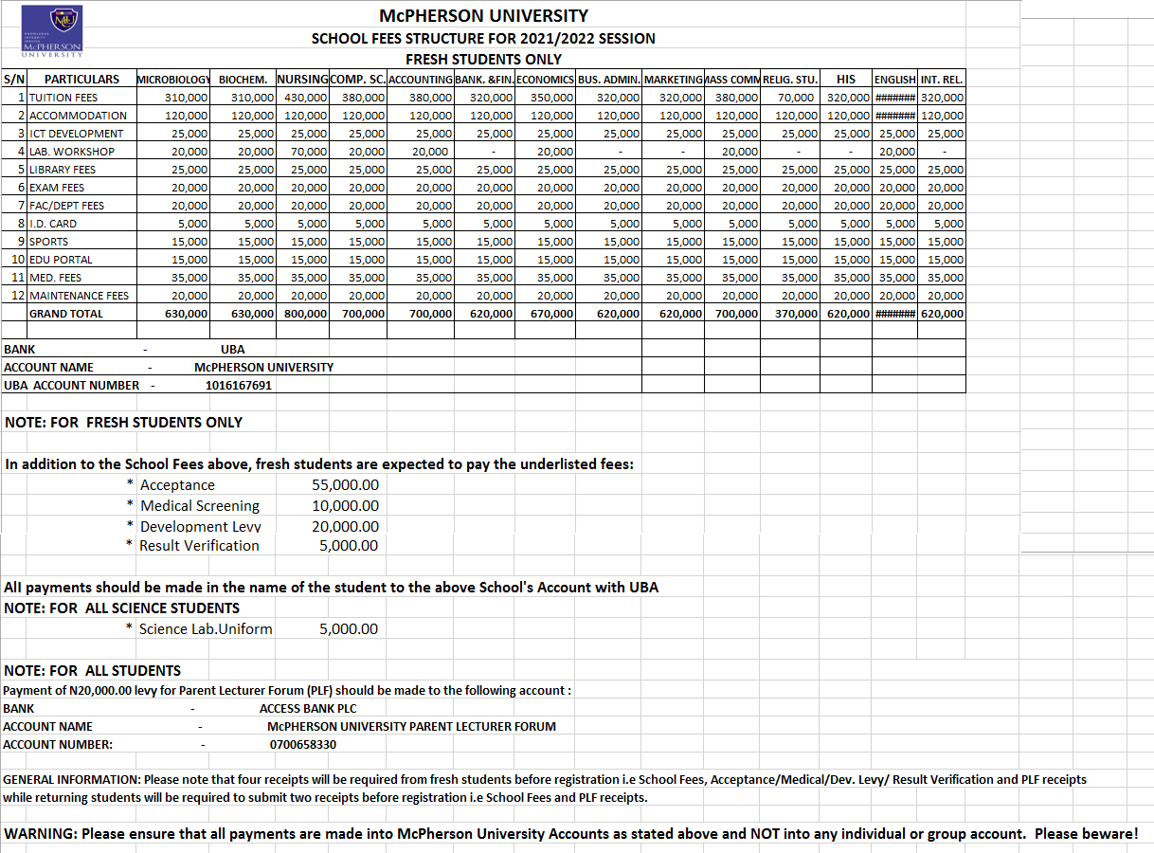Select the PARTICULARS column header

pos(81,80)
